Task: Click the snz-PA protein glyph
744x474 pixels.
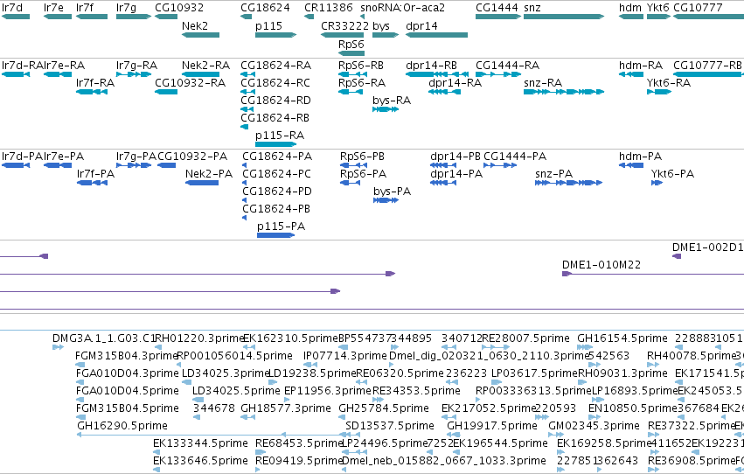Action: 568,183
